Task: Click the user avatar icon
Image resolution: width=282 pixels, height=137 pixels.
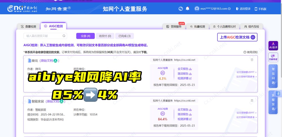Action: [197, 9]
